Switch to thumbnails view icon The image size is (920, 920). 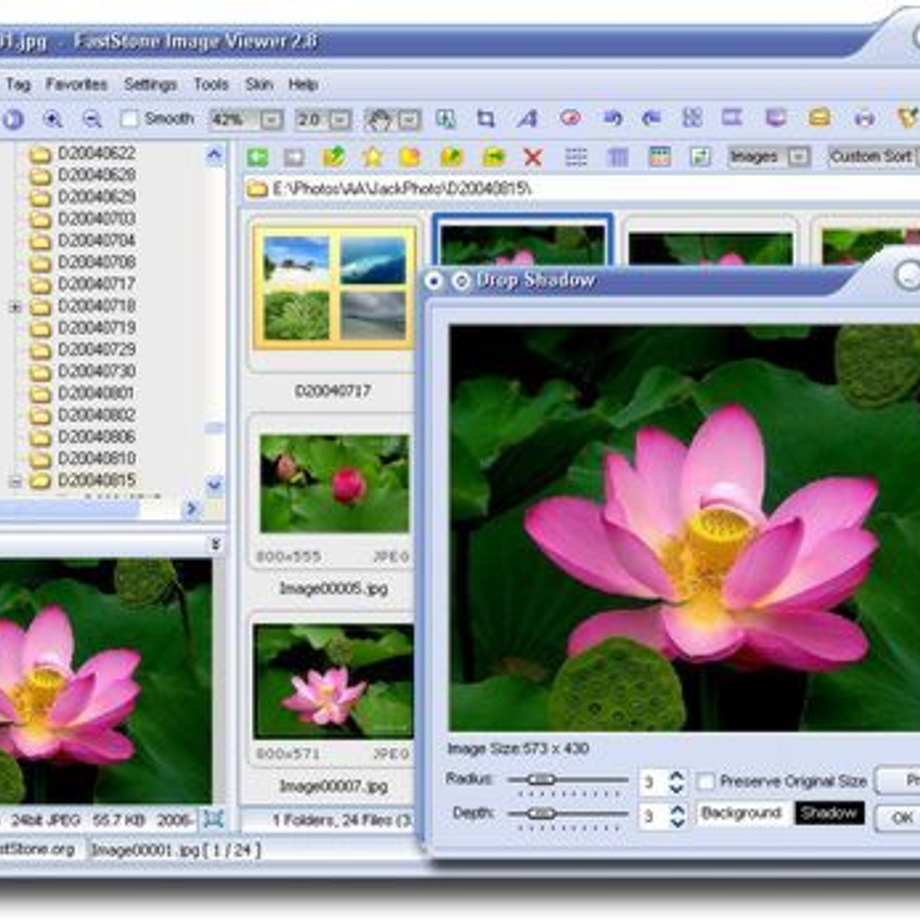pos(659,156)
